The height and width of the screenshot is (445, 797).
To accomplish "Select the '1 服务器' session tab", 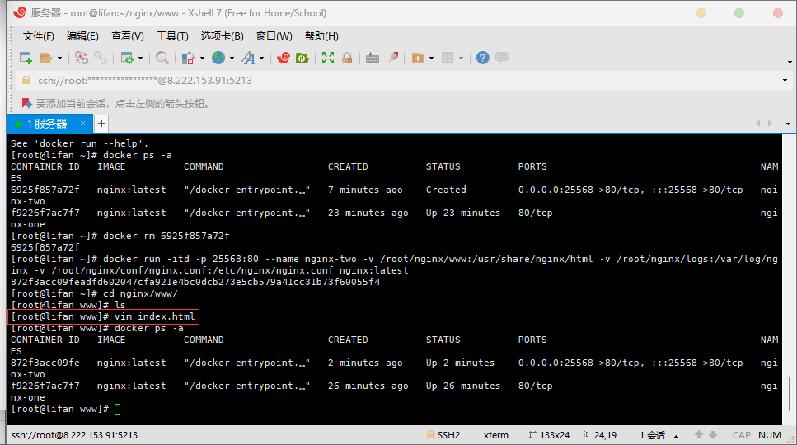I will (x=47, y=124).
